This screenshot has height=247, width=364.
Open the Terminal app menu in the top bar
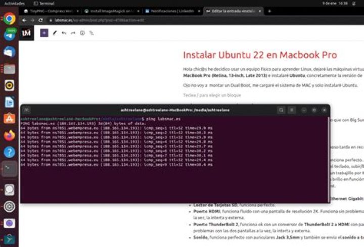pyautogui.click(x=44, y=4)
